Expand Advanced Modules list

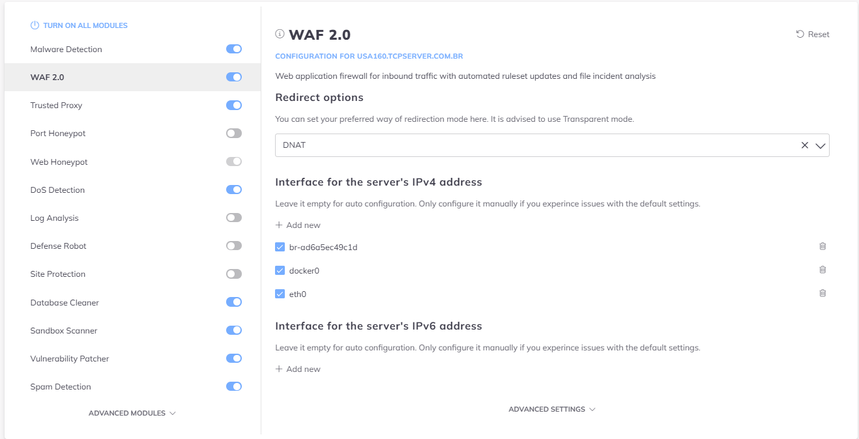click(x=132, y=413)
